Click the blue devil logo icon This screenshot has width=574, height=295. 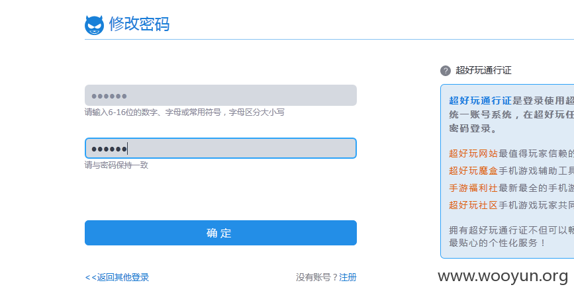[x=94, y=25]
